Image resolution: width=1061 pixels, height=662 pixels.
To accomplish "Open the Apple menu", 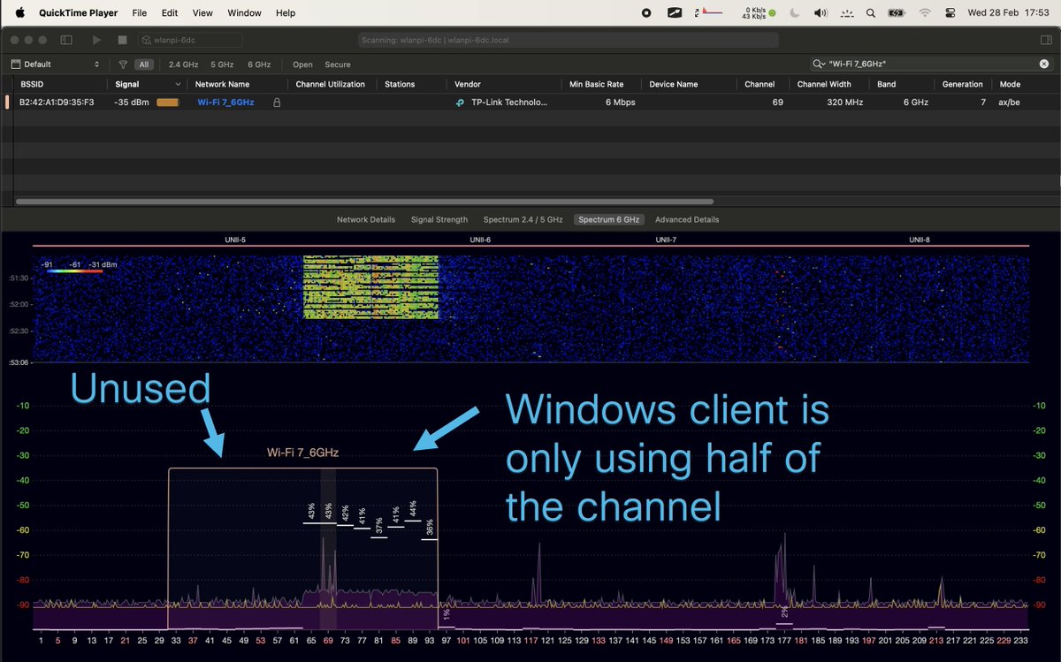I will point(19,12).
